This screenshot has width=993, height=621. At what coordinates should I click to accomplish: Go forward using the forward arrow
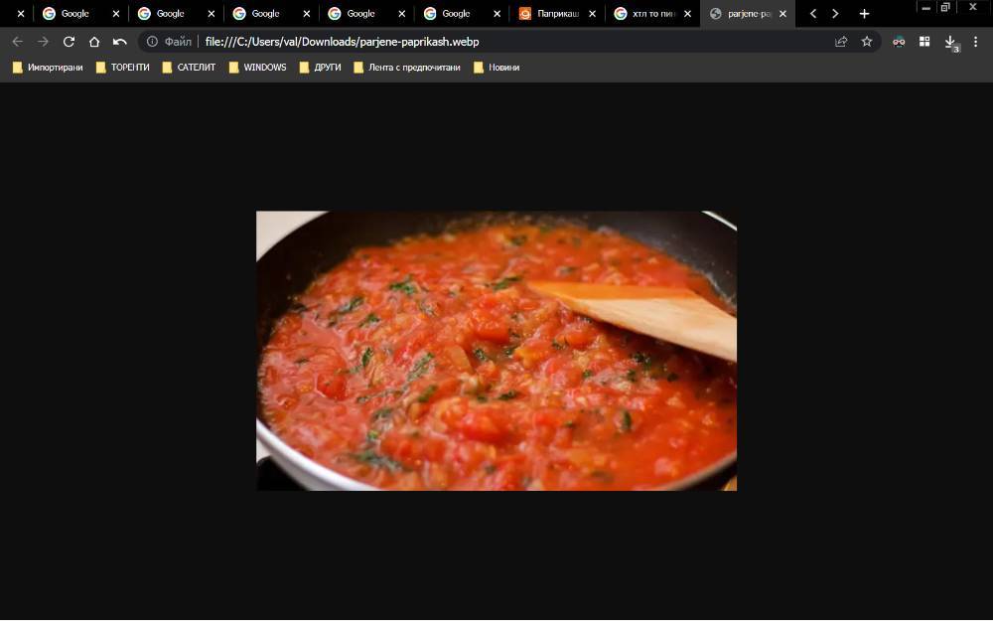click(x=43, y=42)
